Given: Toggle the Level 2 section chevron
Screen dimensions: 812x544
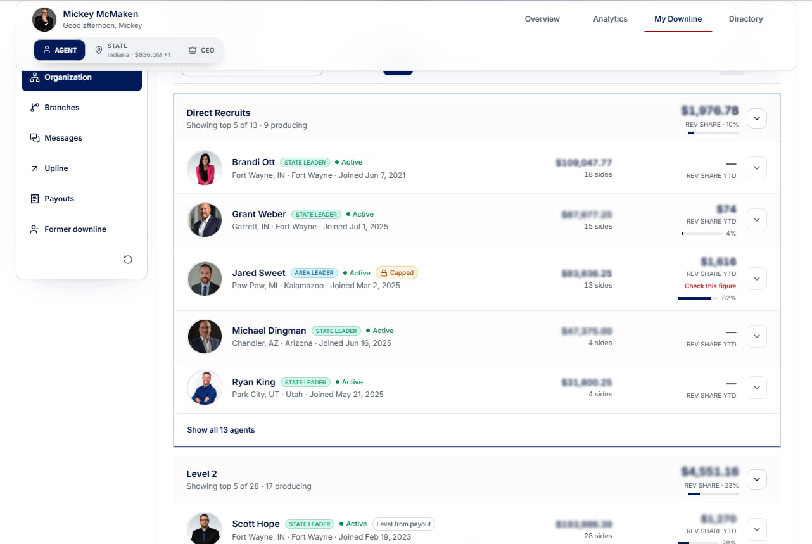Looking at the screenshot, I should point(757,479).
